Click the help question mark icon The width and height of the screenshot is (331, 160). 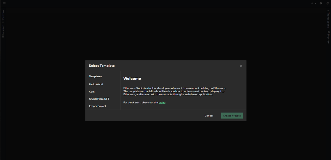(x=328, y=3)
